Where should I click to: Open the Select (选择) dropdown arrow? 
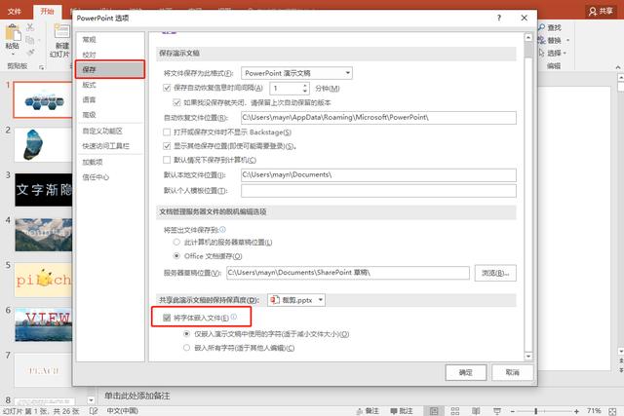click(565, 53)
